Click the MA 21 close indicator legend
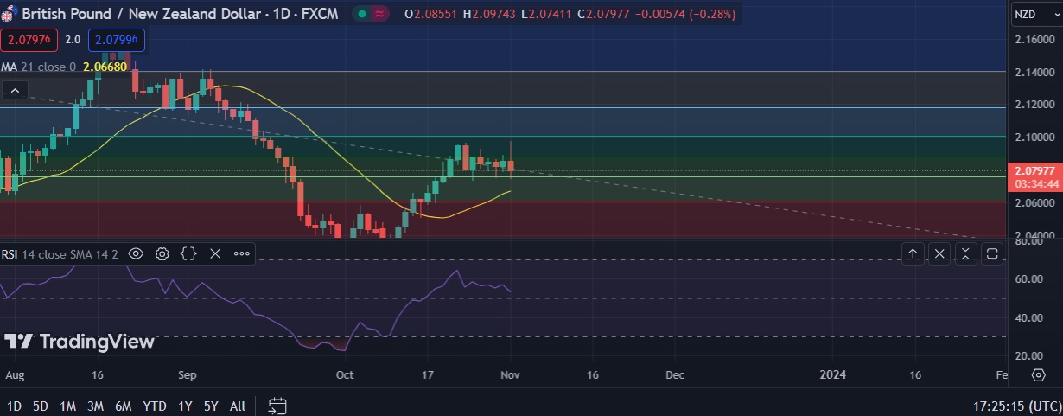 [x=38, y=67]
